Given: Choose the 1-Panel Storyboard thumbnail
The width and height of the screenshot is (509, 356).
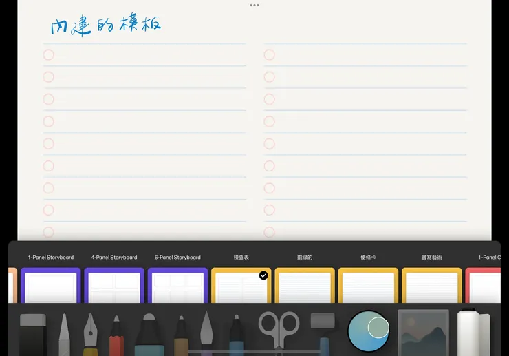Looking at the screenshot, I should (51, 286).
